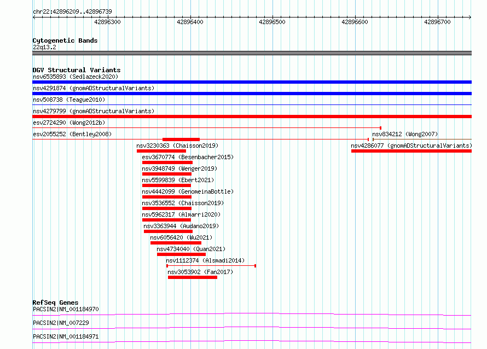Open the nsv3948749 (Wenger2019) variant
The width and height of the screenshot is (487, 349).
pos(179,168)
